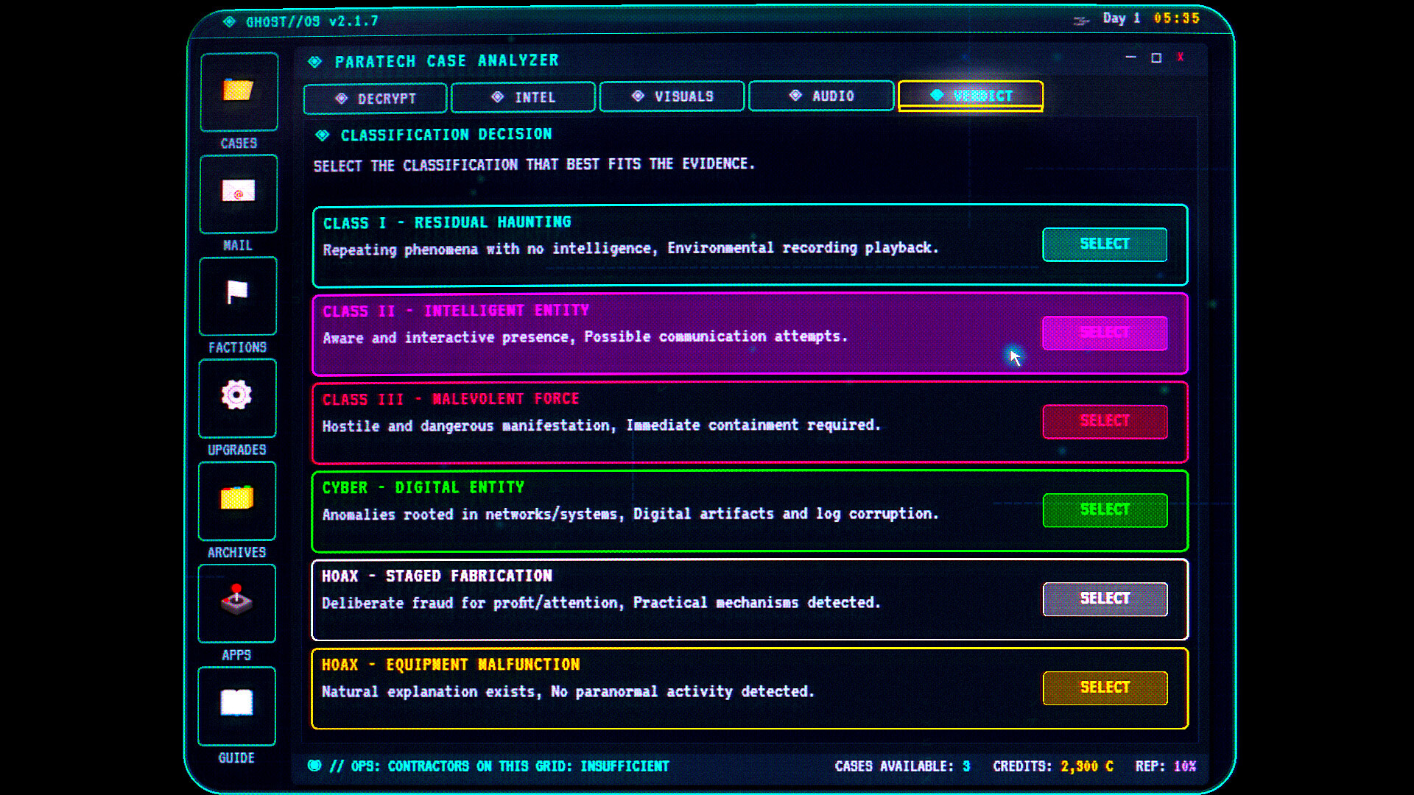Select Class III - Malevolent Force
The image size is (1414, 795).
pos(1104,421)
